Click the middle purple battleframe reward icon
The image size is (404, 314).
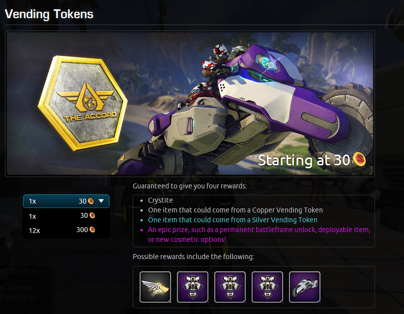(x=230, y=287)
